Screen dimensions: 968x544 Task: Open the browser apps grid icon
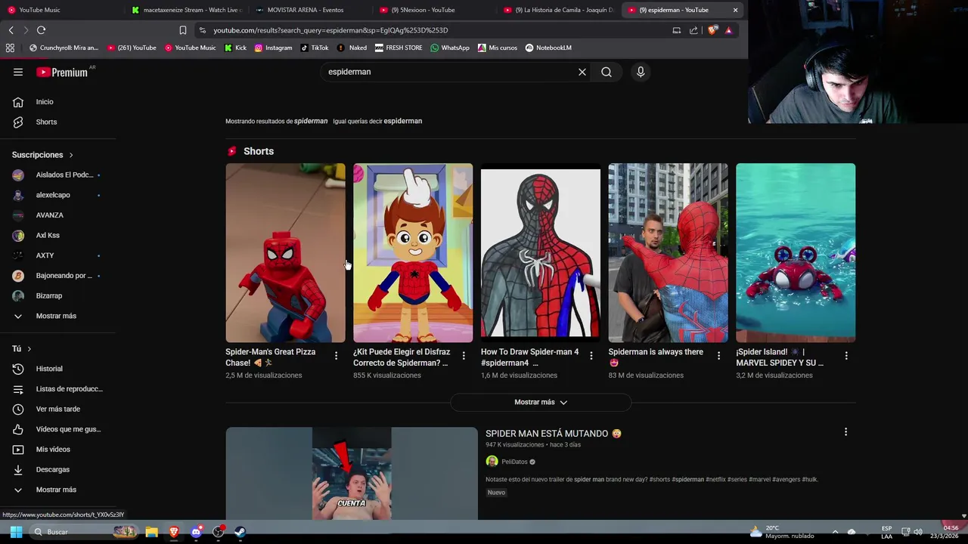click(10, 48)
